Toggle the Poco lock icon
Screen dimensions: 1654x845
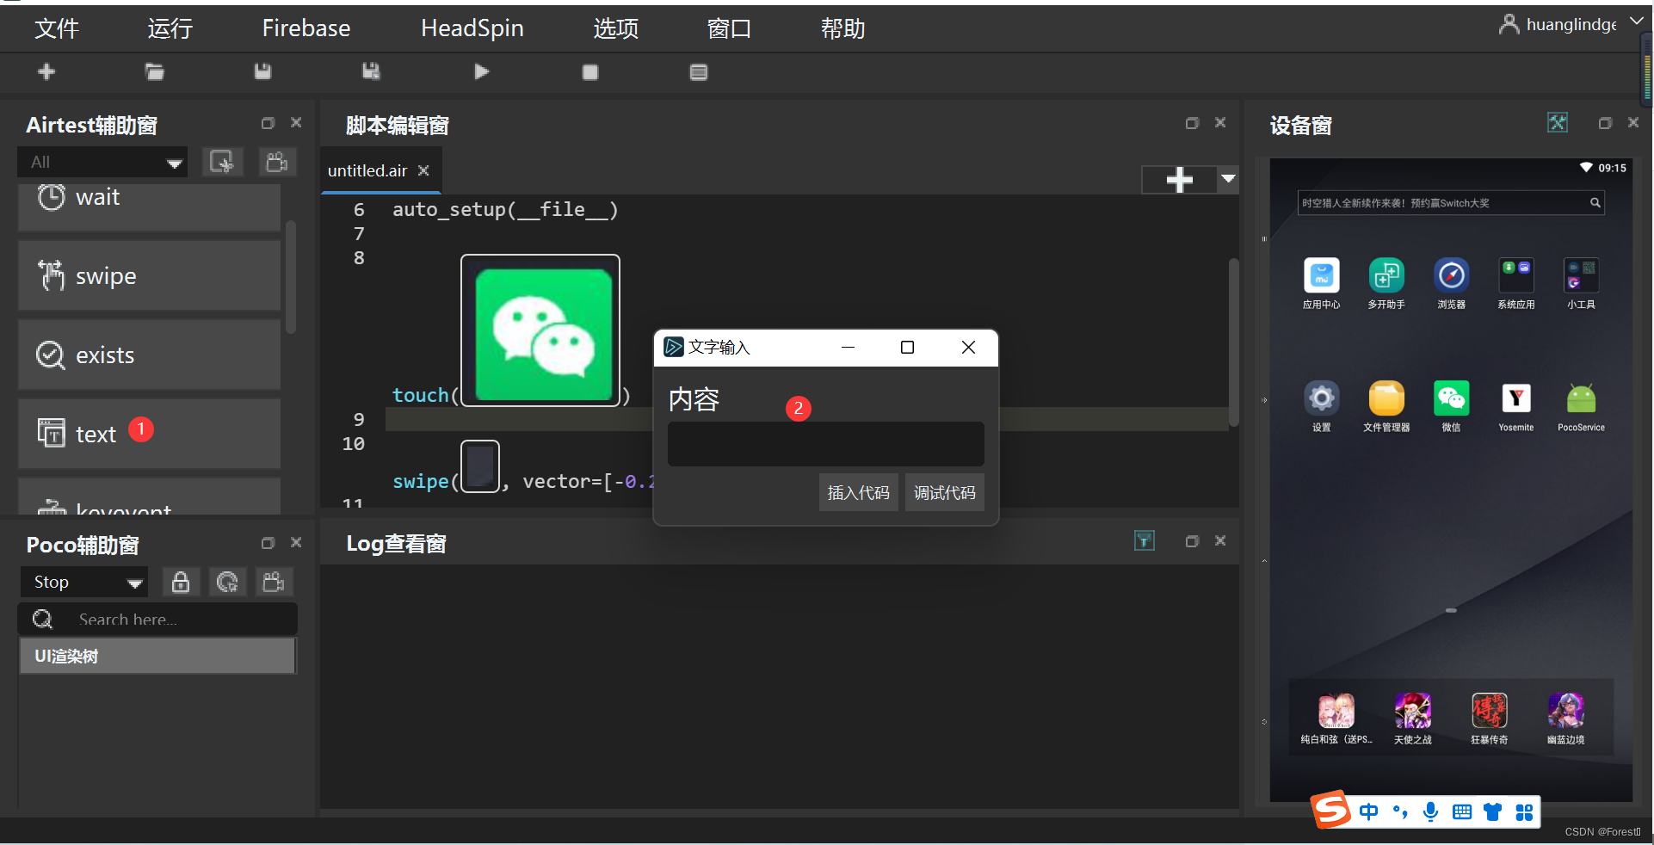tap(181, 583)
